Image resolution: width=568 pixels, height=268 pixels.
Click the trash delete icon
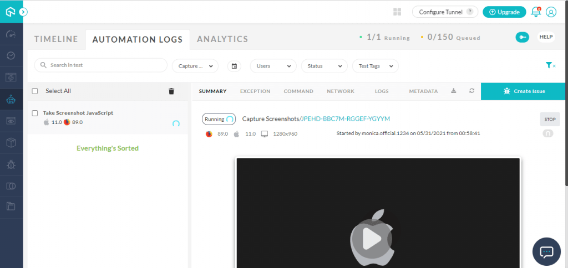click(171, 91)
